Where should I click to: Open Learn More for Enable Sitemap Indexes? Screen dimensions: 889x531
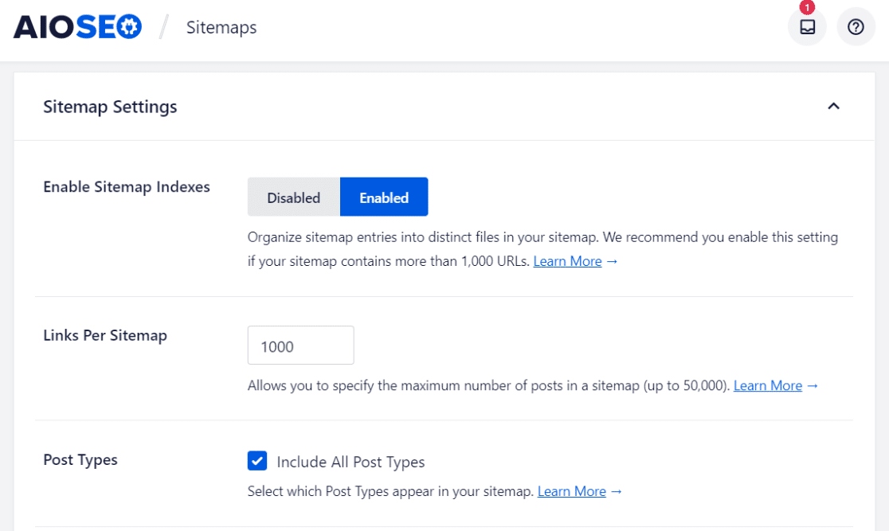tap(567, 260)
